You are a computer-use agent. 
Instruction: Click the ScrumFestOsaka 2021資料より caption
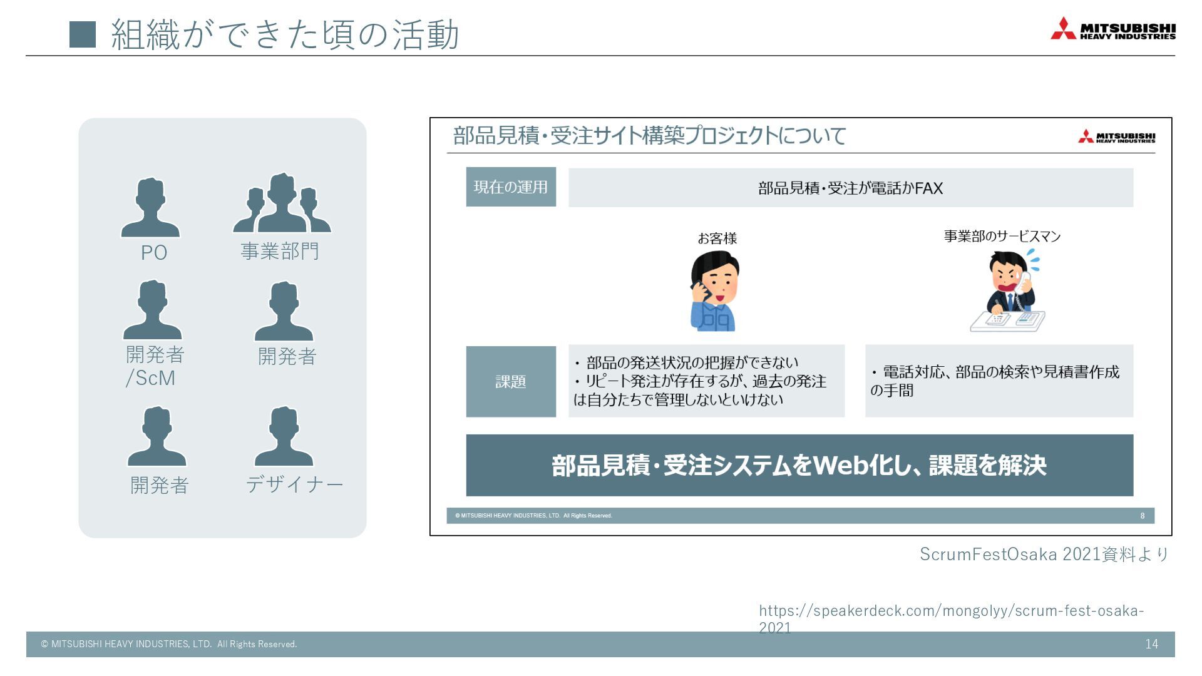(1044, 554)
